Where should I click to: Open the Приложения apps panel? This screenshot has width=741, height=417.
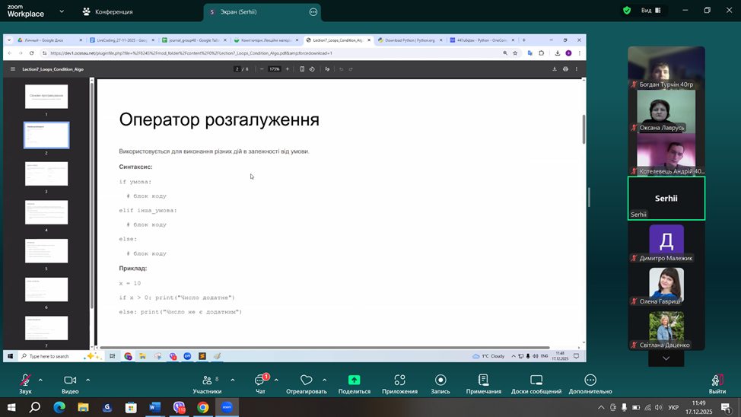pyautogui.click(x=399, y=383)
